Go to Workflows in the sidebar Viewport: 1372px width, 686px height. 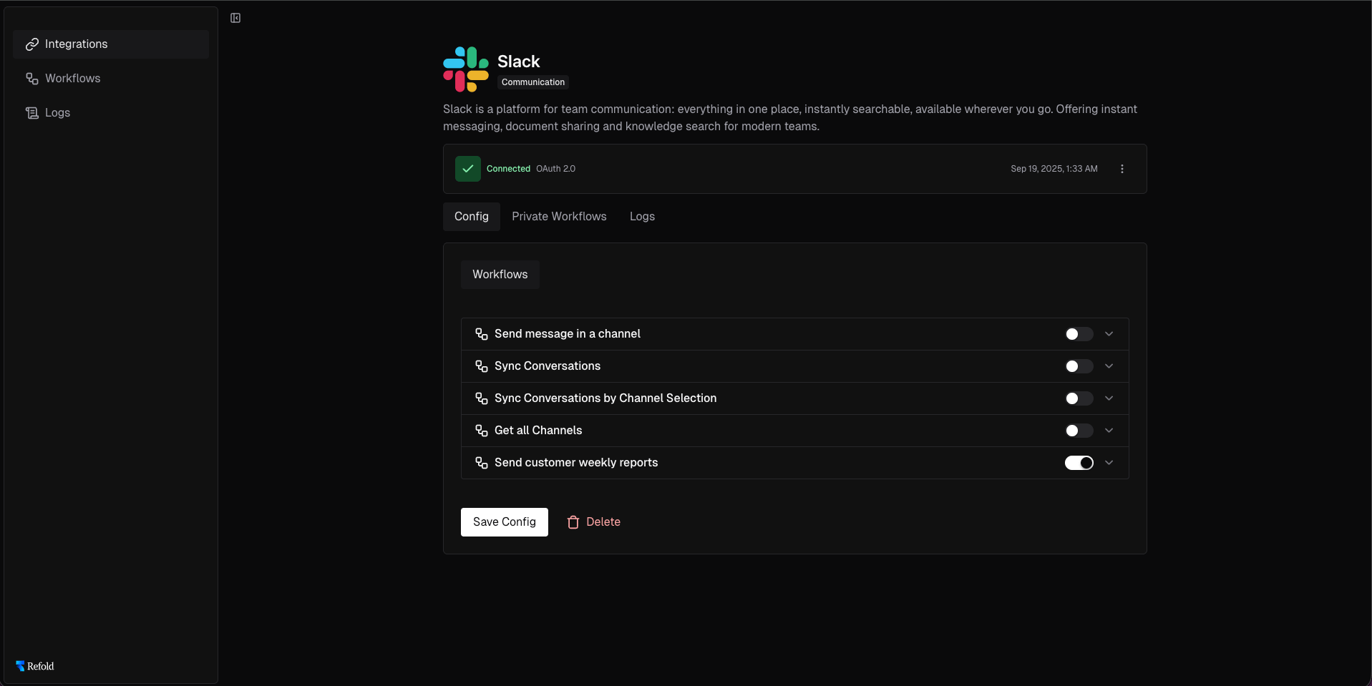[111, 79]
